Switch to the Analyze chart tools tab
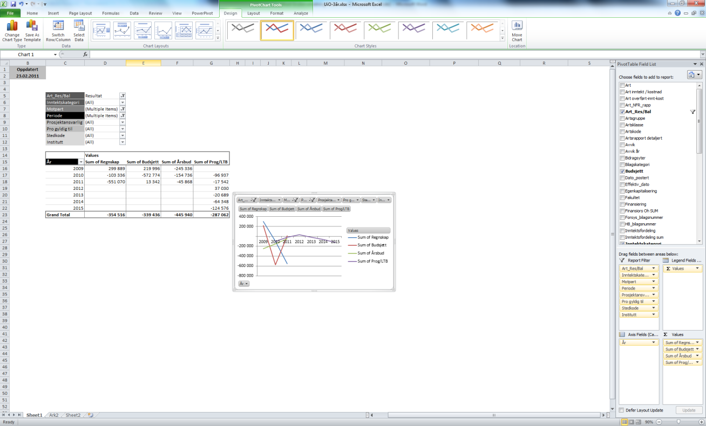This screenshot has width=706, height=426. [301, 13]
